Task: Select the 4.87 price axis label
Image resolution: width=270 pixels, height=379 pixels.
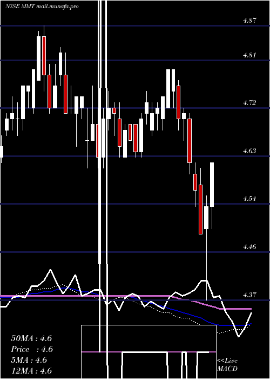Action: [x=249, y=21]
